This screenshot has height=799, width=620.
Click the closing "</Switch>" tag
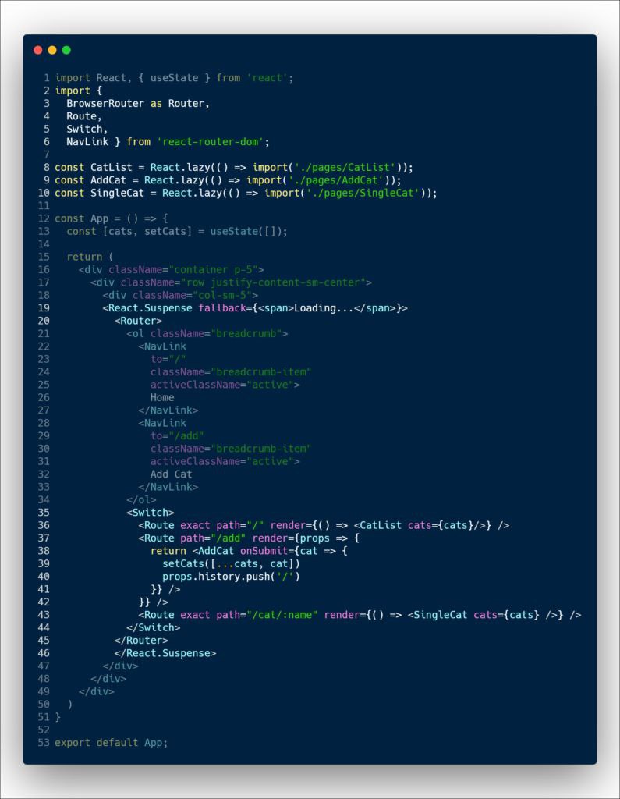click(x=153, y=627)
